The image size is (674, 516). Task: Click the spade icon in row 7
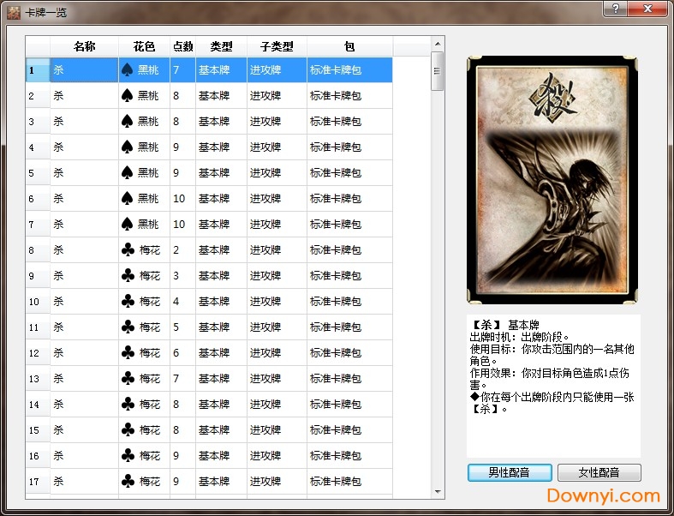[128, 225]
